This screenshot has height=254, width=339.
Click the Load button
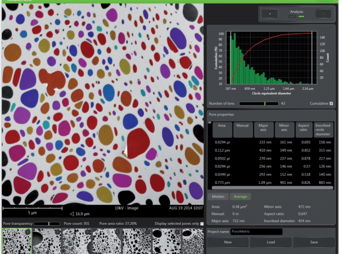[x=271, y=242]
